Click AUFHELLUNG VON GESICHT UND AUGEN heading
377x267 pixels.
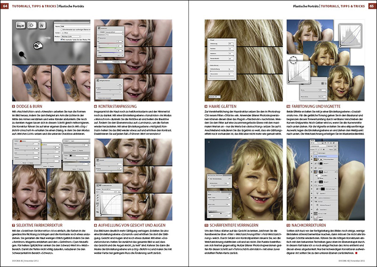click(x=132, y=225)
